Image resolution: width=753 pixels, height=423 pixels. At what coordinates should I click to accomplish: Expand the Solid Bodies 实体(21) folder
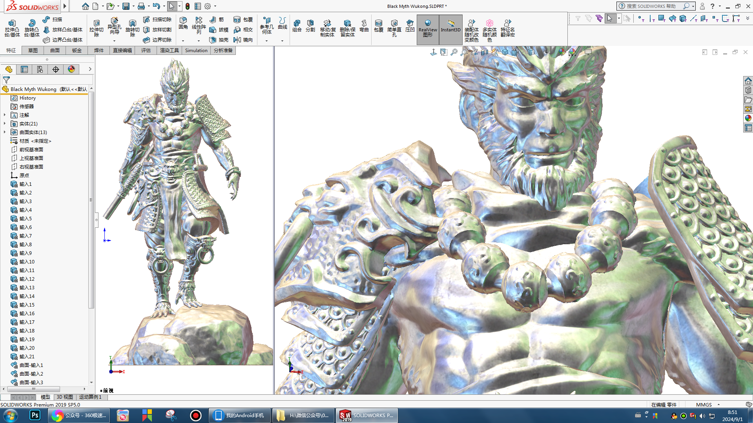tap(5, 123)
